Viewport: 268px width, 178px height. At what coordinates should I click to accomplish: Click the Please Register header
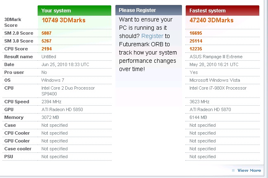[148, 10]
